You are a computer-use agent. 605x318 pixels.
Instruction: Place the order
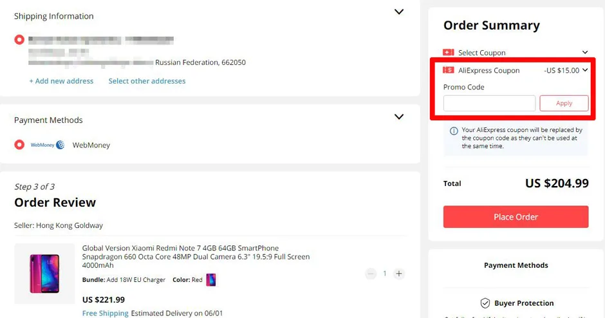(x=516, y=216)
